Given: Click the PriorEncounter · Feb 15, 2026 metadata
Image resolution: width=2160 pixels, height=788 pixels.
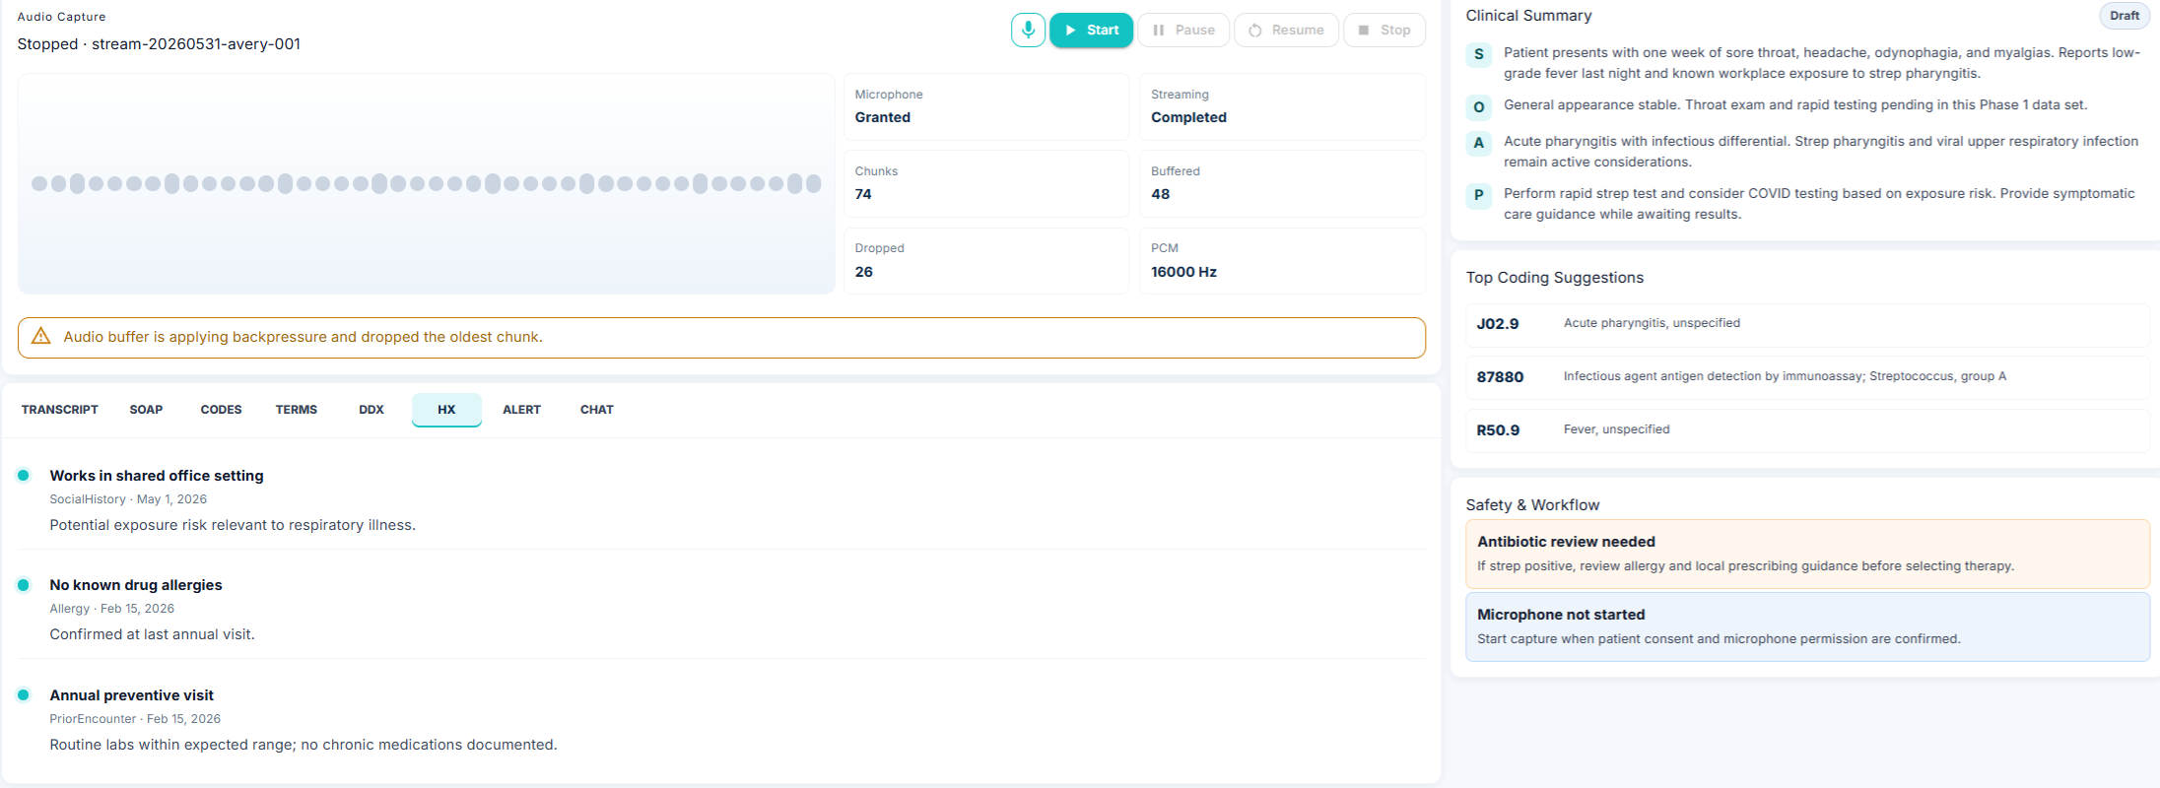Looking at the screenshot, I should [x=135, y=719].
